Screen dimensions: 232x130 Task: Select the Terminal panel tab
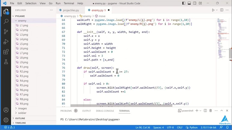pyautogui.click(x=124, y=111)
